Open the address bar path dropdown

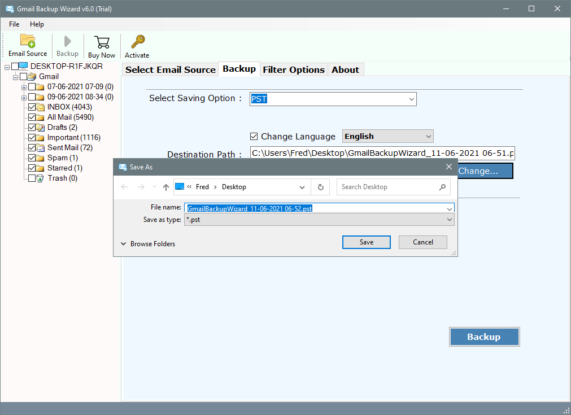(302, 187)
